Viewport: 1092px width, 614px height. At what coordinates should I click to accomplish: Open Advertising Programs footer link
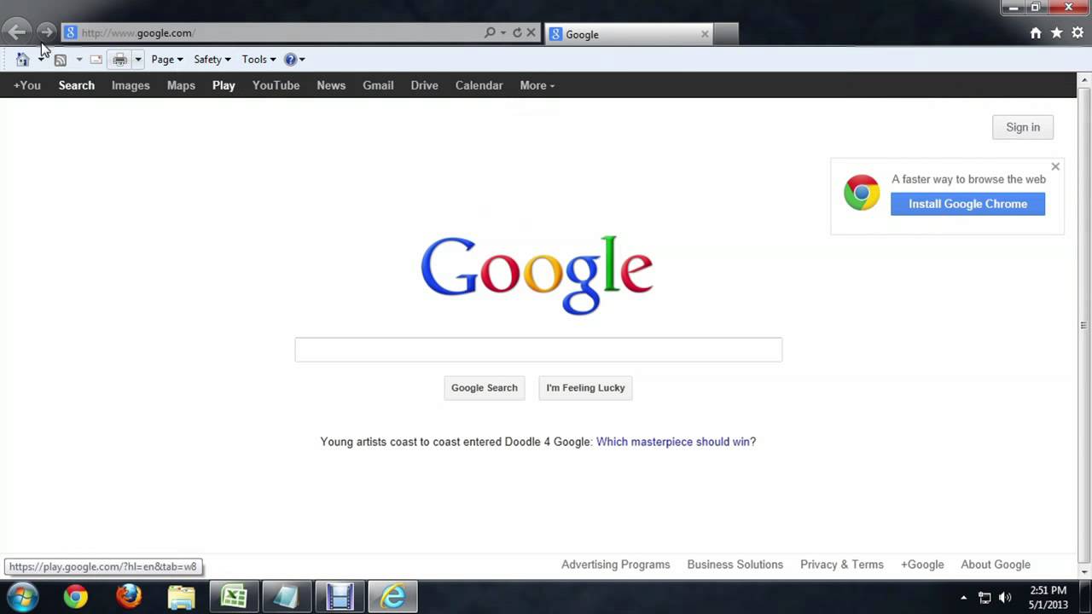pos(616,565)
